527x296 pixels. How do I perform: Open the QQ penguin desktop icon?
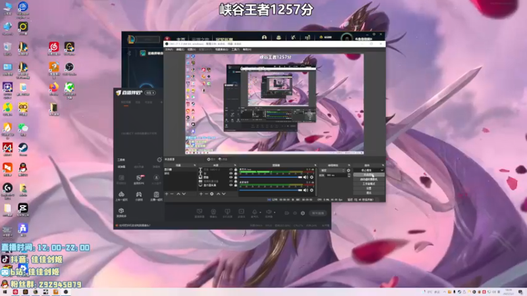[23, 169]
